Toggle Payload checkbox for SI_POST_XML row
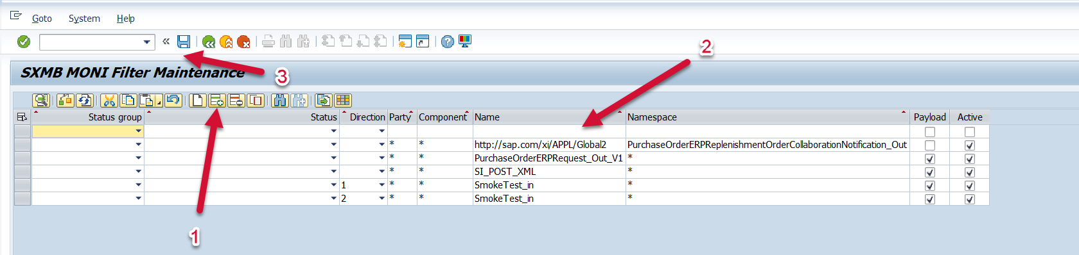This screenshot has width=1079, height=255. (929, 172)
